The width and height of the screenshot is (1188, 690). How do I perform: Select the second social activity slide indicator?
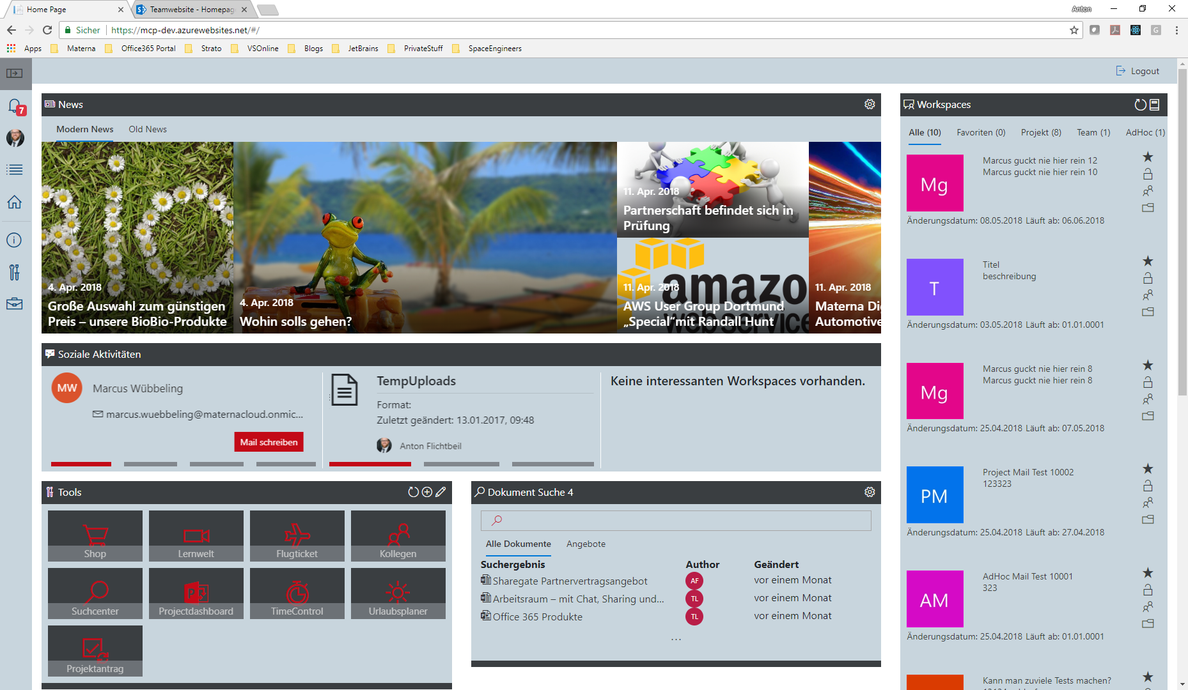[150, 464]
